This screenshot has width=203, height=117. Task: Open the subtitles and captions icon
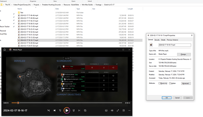point(106,111)
